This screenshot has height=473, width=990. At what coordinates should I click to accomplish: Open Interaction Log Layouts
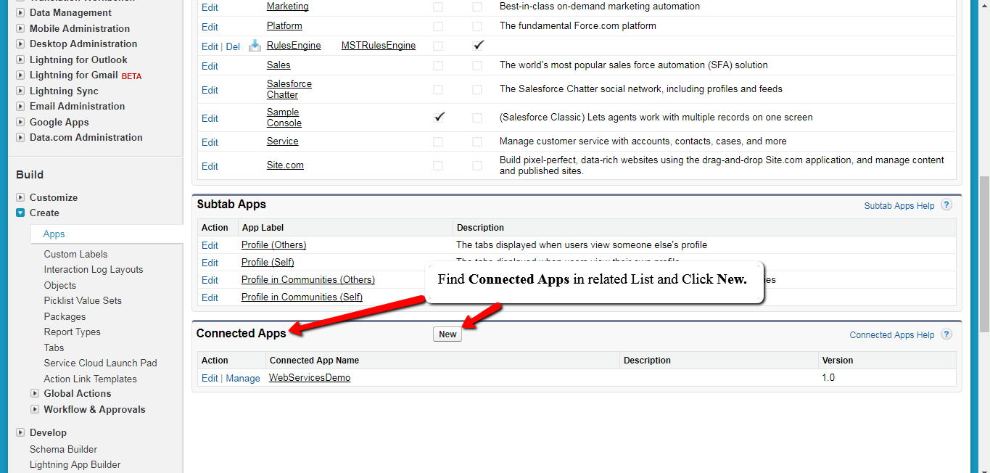(94, 270)
